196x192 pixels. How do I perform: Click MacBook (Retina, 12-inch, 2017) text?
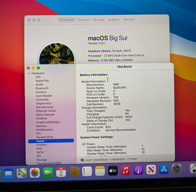tap(109, 51)
